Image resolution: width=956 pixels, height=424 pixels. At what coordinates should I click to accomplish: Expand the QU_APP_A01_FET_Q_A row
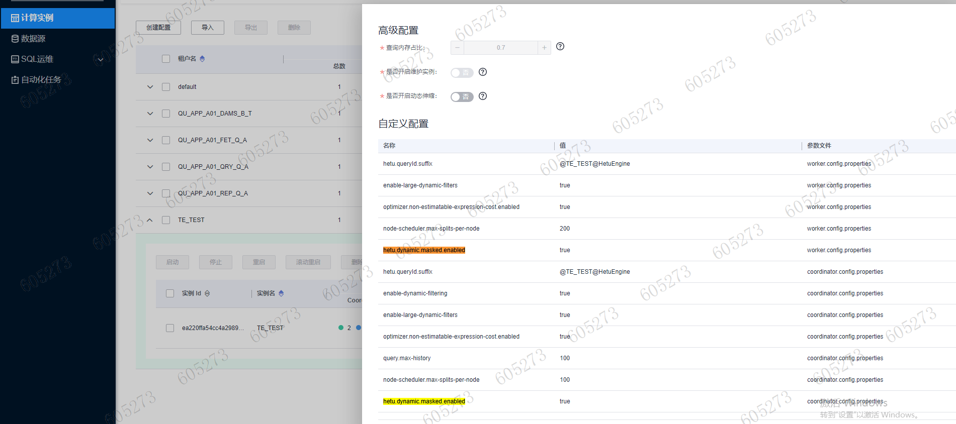click(x=150, y=140)
